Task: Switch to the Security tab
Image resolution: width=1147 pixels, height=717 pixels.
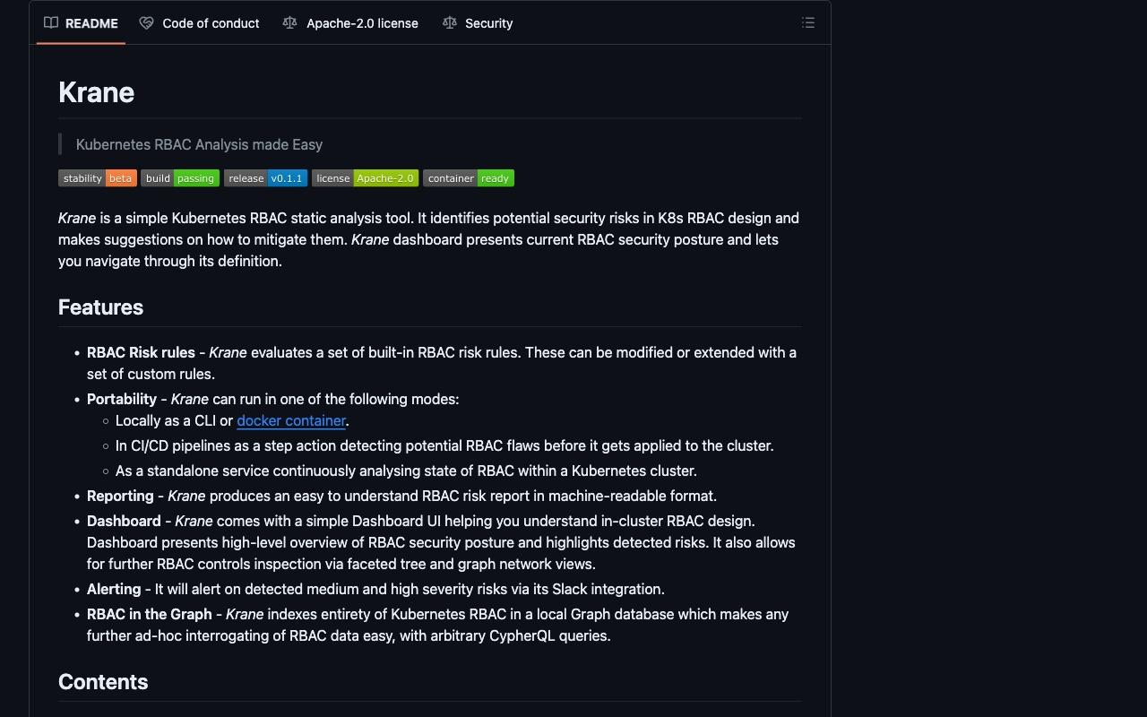Action: [x=478, y=23]
